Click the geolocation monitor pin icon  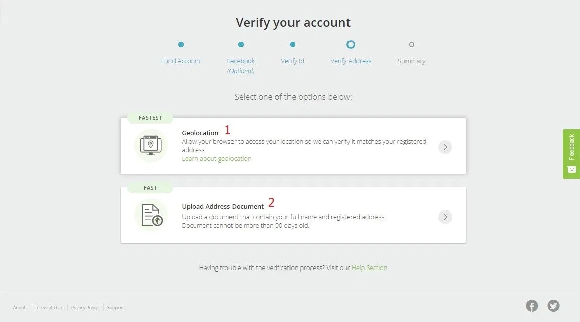[151, 145]
